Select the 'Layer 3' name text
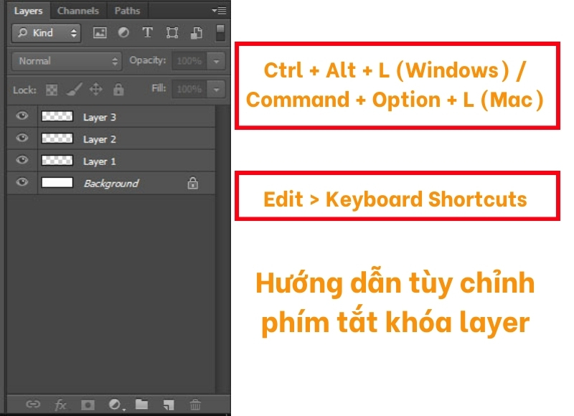This screenshot has height=416, width=574. (x=100, y=118)
